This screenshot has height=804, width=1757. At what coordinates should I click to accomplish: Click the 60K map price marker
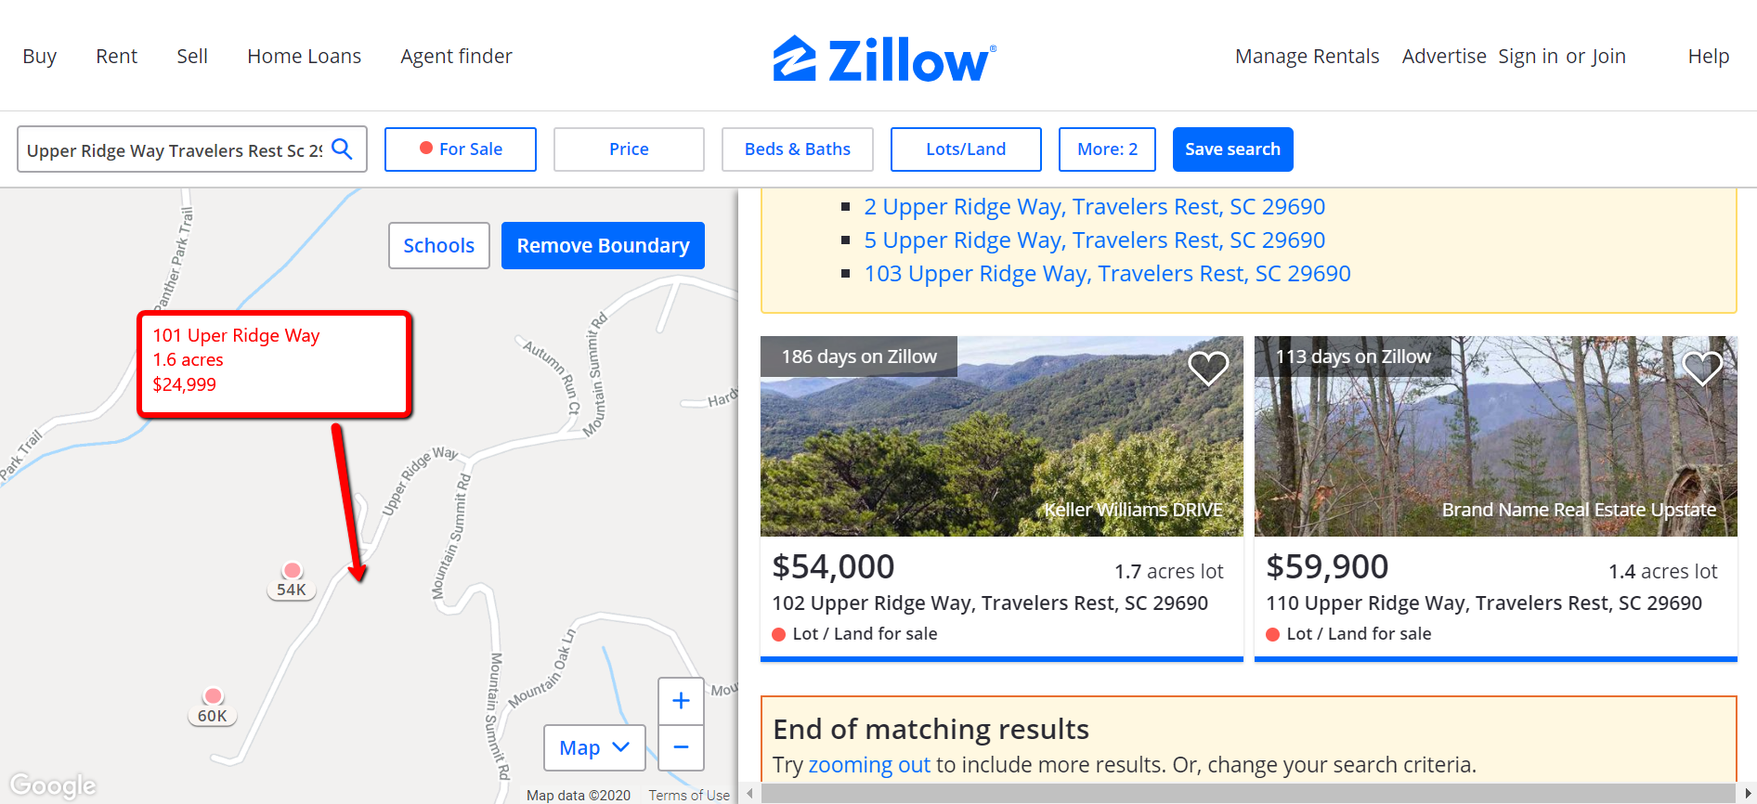click(213, 715)
